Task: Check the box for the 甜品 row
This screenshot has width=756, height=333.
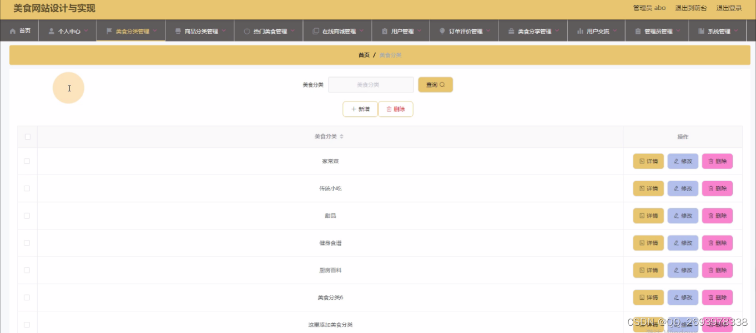Action: click(27, 216)
